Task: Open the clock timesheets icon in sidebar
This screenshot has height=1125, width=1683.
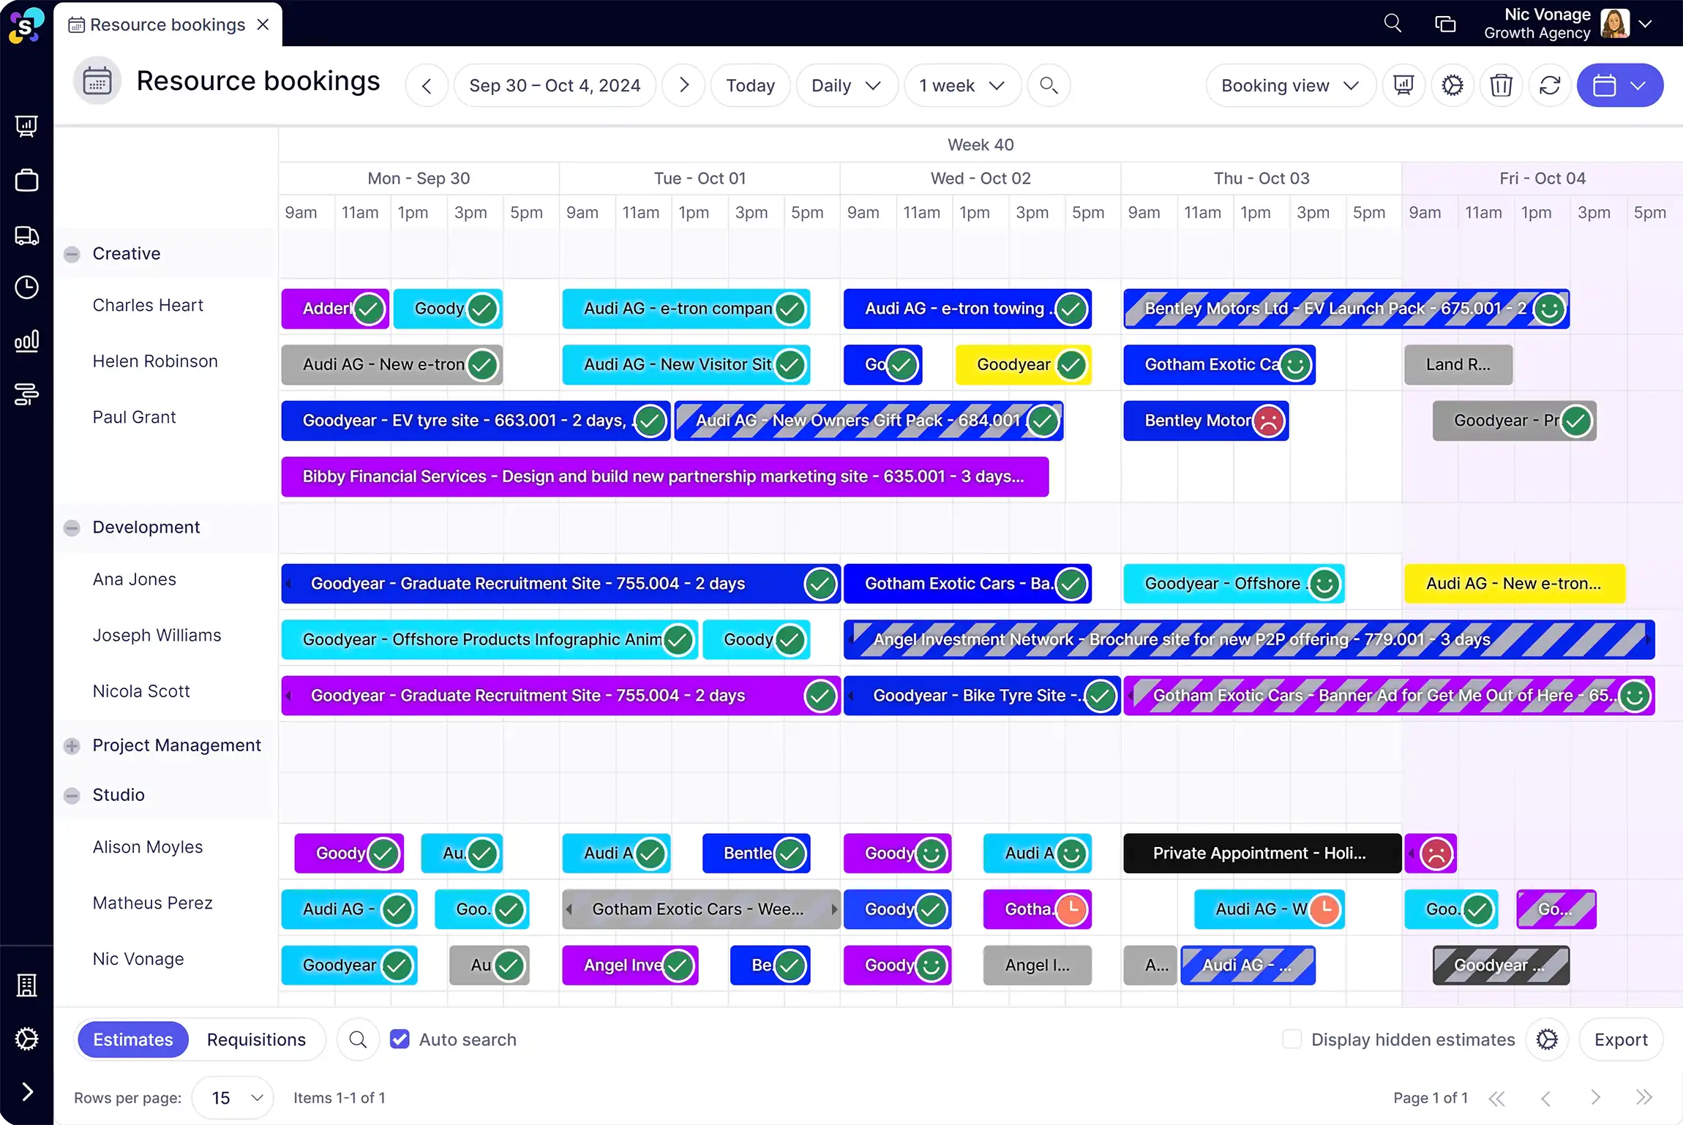Action: [x=26, y=287]
